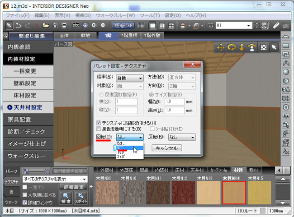Toggle テクスチャに陰影を付ける checkbox
294x217 pixels.
tap(99, 123)
